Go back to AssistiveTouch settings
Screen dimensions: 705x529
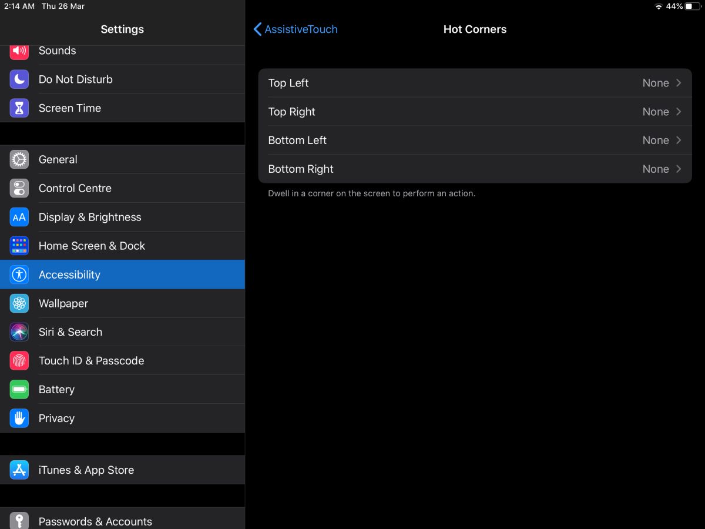(296, 29)
